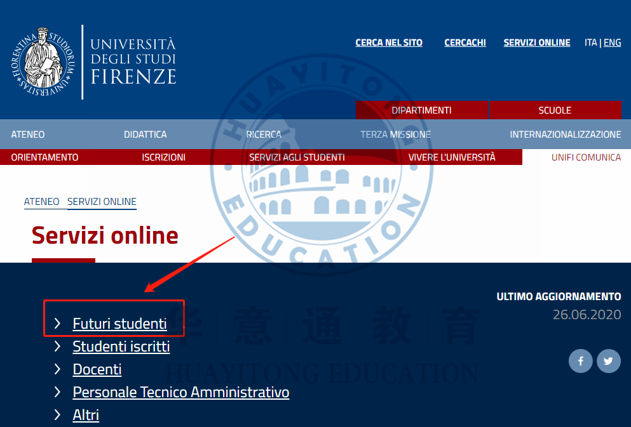Open the CERCACHI link
Image resolution: width=631 pixels, height=427 pixels.
[x=465, y=43]
